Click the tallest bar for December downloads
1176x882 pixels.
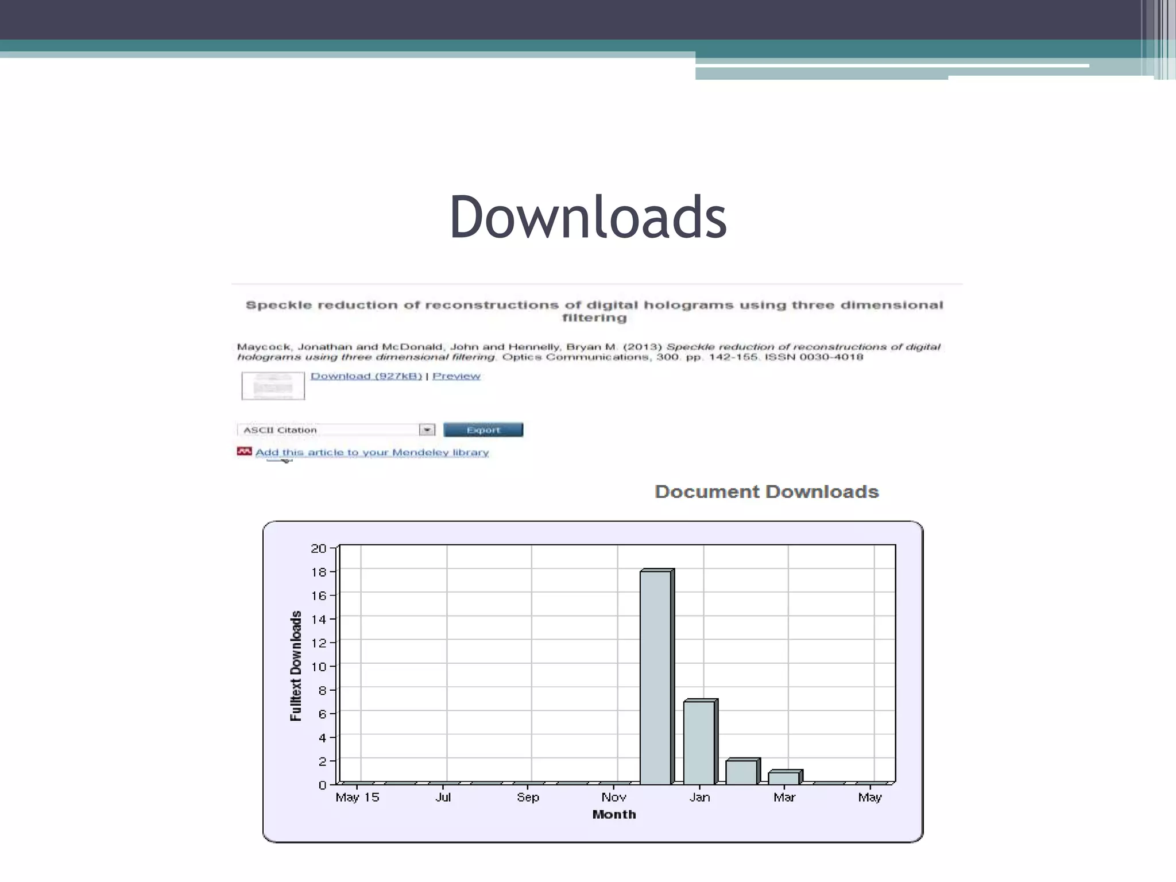(x=657, y=677)
